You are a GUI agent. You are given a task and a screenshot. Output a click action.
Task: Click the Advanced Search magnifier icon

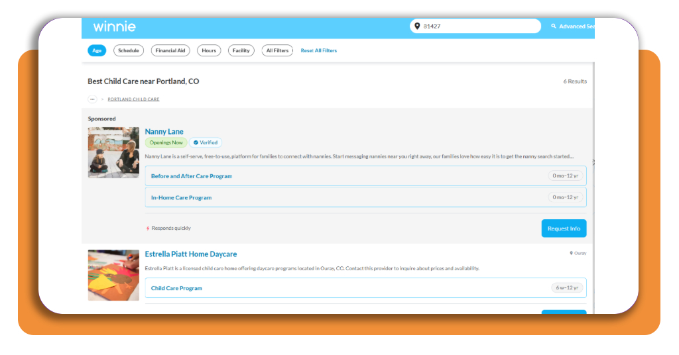point(554,26)
